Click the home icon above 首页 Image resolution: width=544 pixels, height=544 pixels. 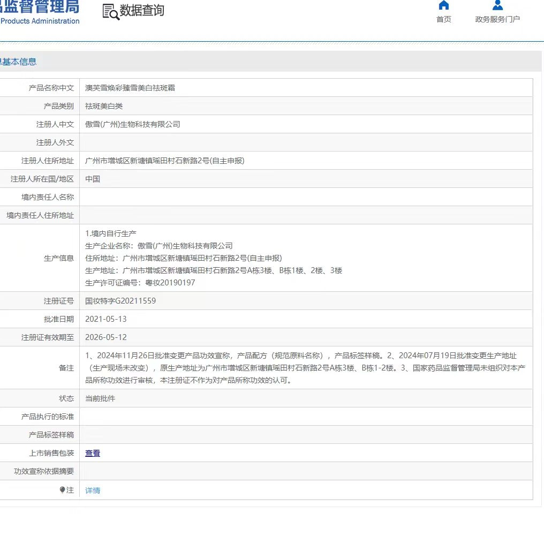(x=443, y=5)
